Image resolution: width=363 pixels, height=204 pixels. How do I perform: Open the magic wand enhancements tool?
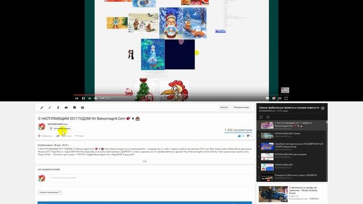tap(50, 108)
